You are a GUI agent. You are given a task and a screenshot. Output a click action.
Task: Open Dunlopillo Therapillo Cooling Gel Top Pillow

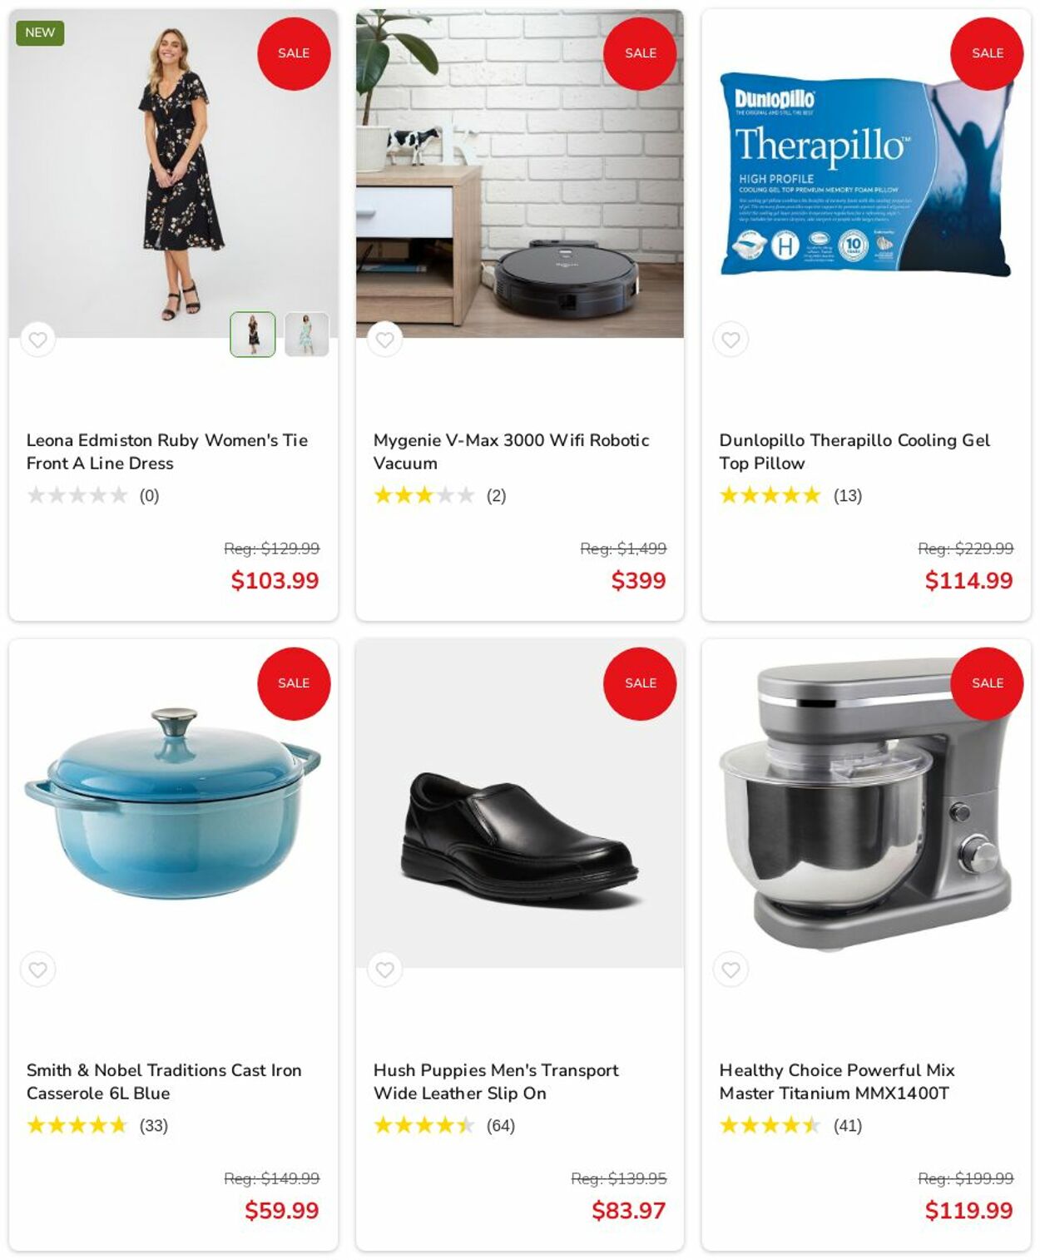(x=854, y=452)
